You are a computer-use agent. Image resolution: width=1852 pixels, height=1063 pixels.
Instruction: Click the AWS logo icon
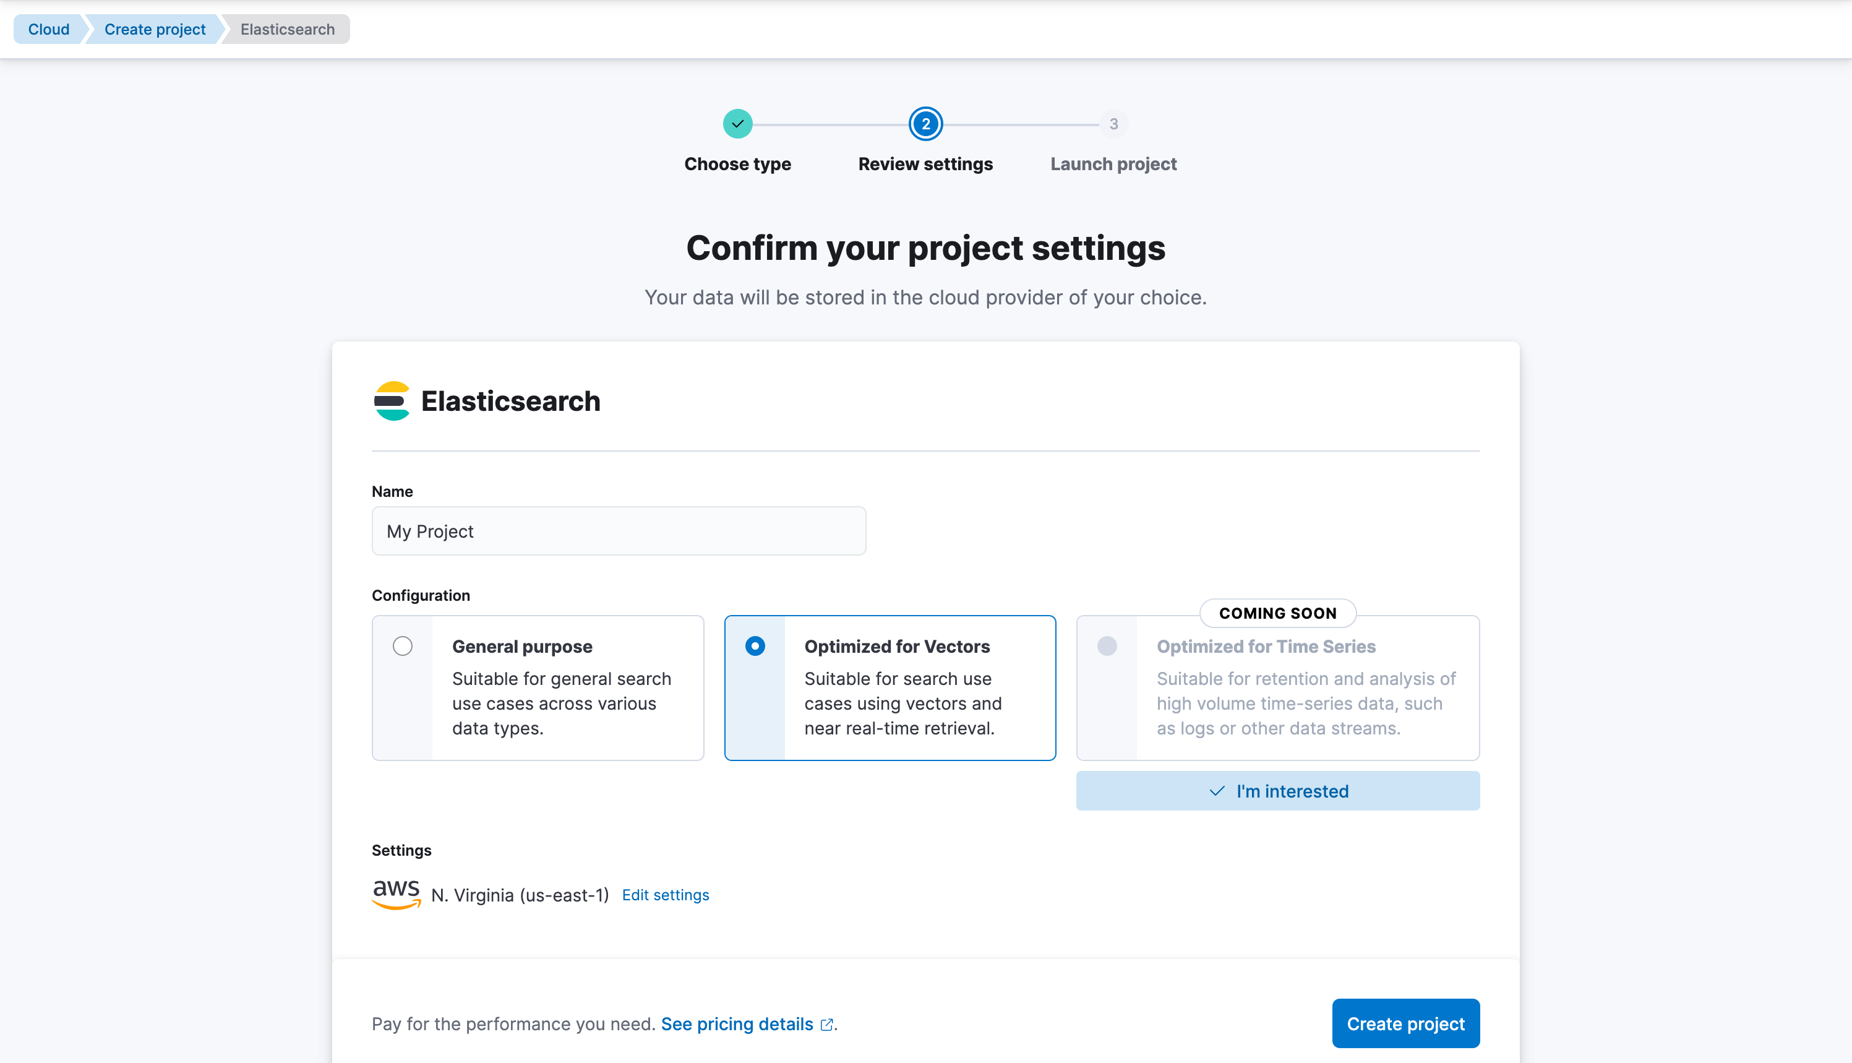(x=397, y=894)
